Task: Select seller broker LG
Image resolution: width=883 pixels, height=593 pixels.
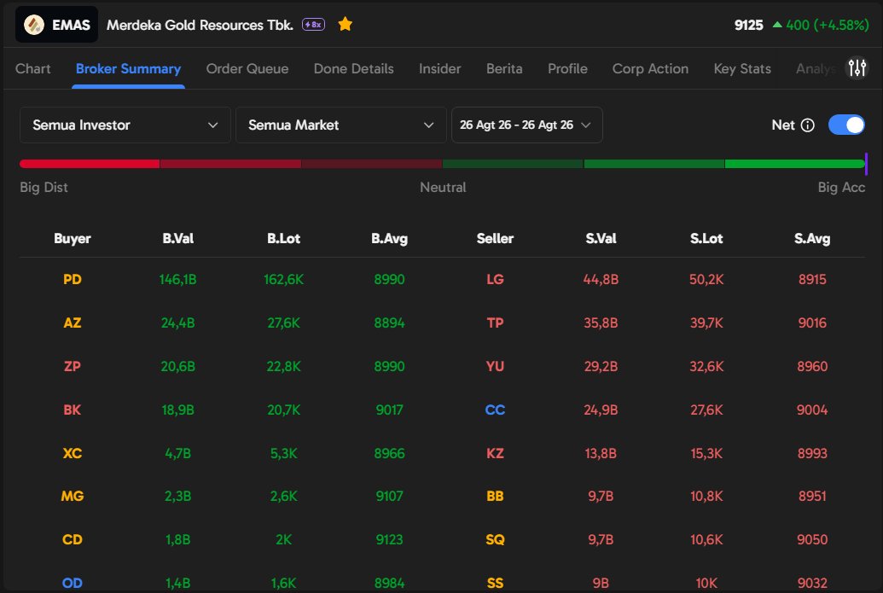Action: tap(495, 279)
